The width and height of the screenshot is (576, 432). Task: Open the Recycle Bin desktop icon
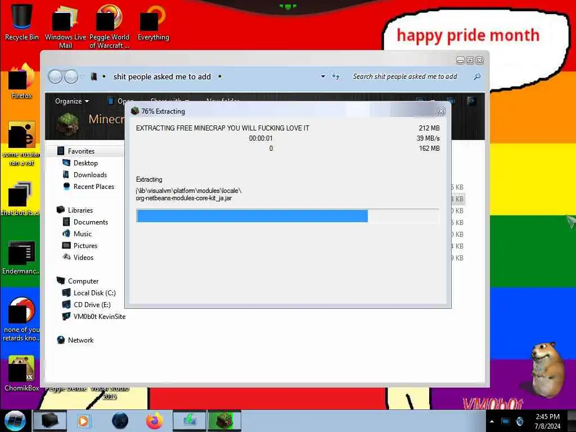[x=22, y=21]
